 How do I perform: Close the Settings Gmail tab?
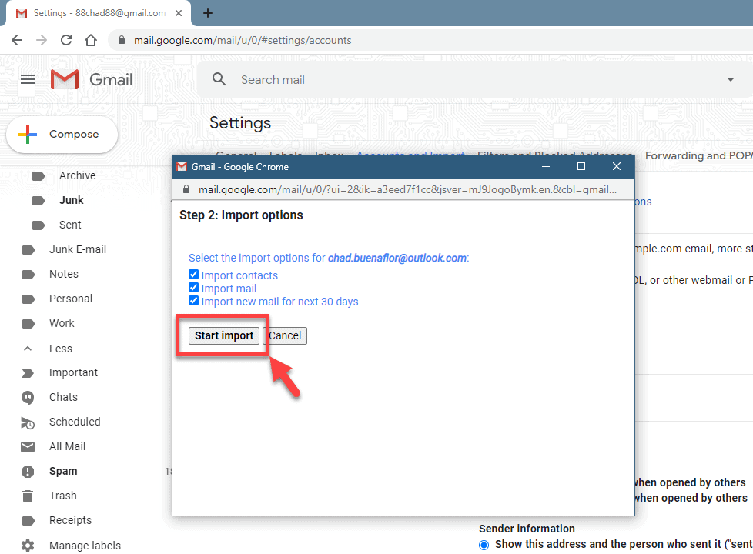(179, 13)
